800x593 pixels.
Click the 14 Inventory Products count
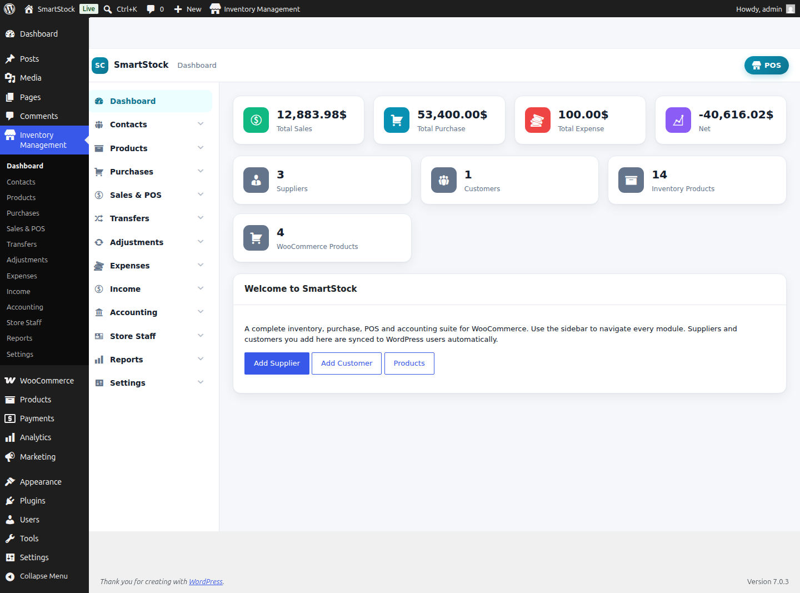659,175
